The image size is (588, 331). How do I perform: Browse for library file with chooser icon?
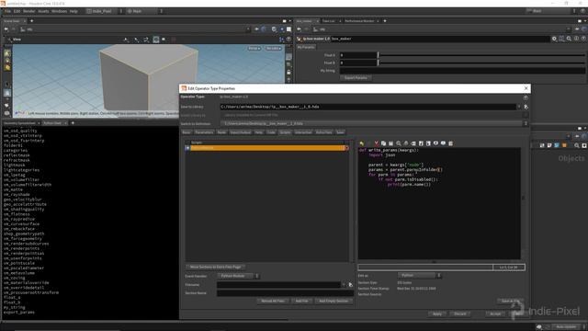click(x=526, y=107)
